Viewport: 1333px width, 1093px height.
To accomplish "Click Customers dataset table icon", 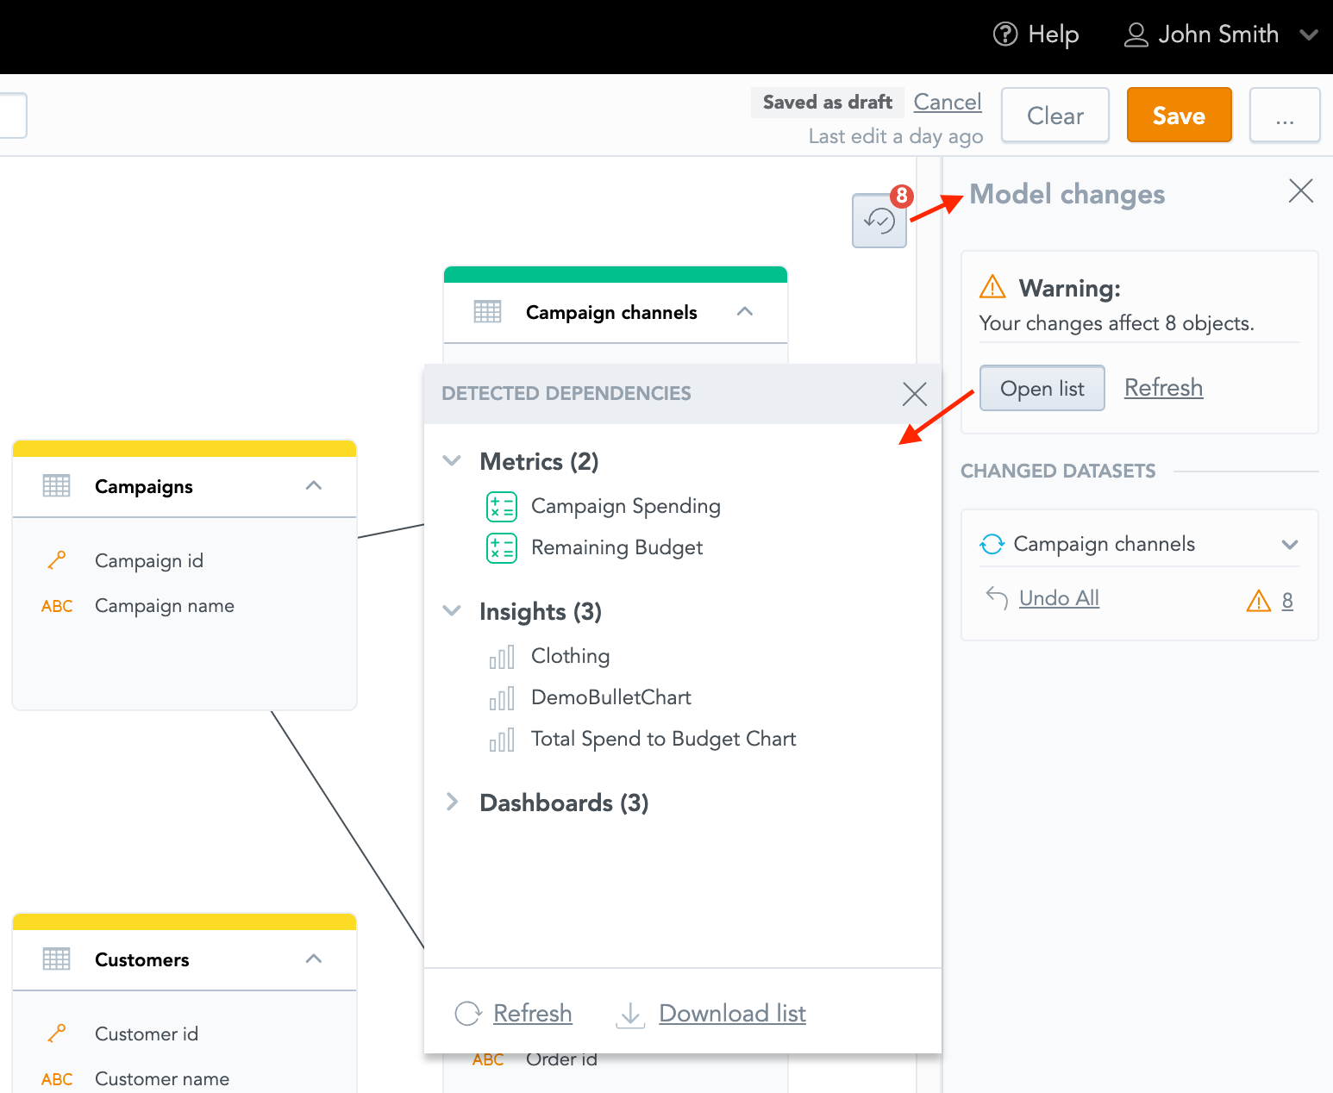I will [x=56, y=959].
